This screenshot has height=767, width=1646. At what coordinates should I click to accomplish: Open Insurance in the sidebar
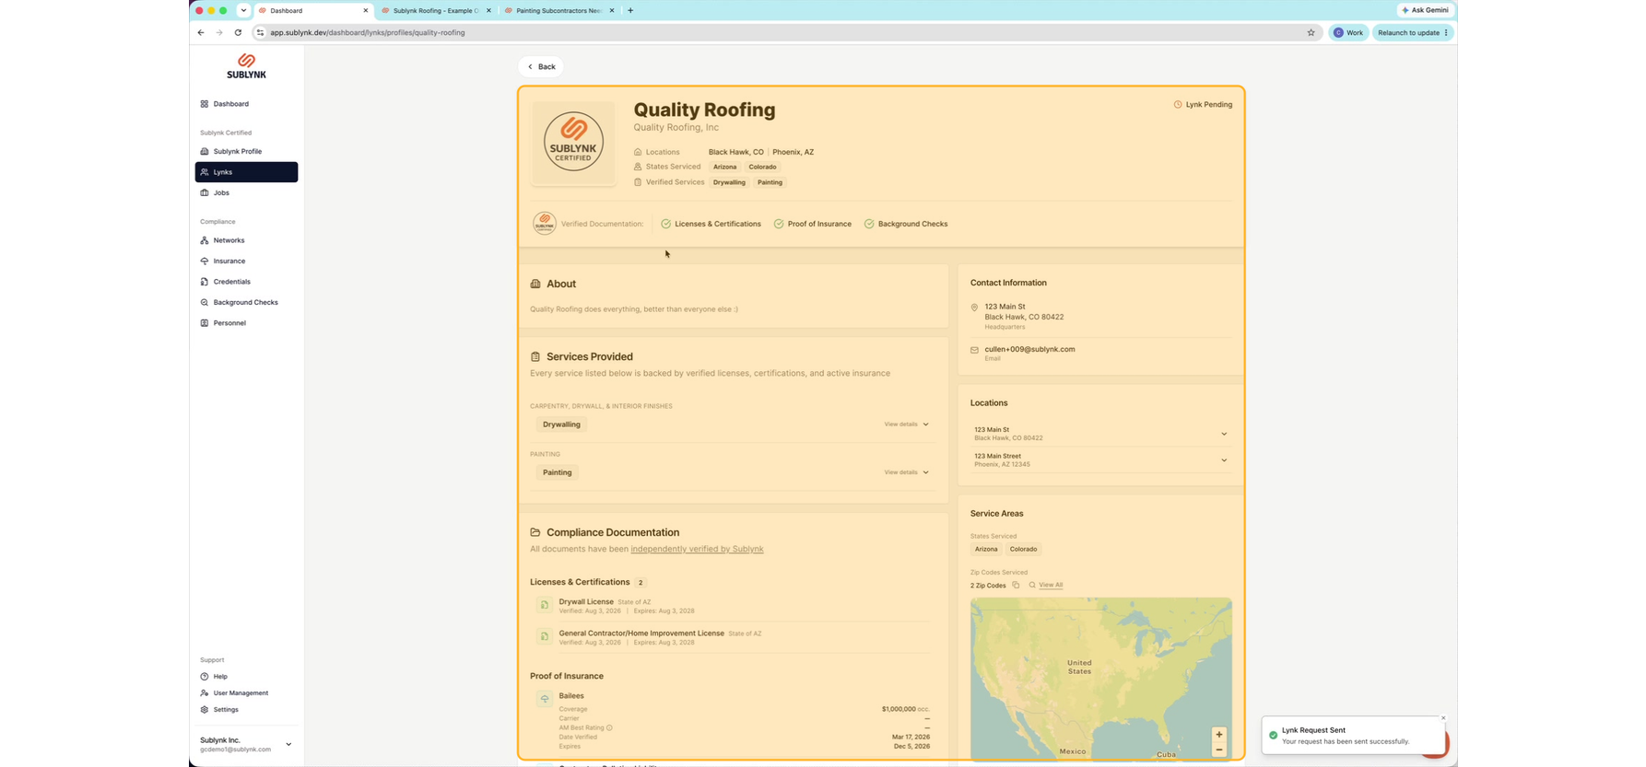tap(246, 261)
